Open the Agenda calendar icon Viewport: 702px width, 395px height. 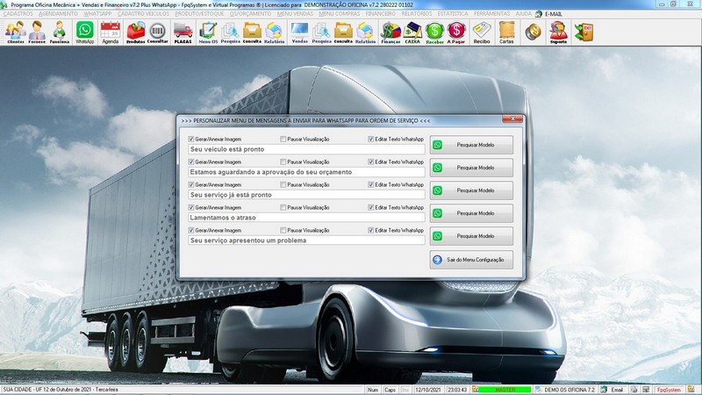pyautogui.click(x=110, y=32)
